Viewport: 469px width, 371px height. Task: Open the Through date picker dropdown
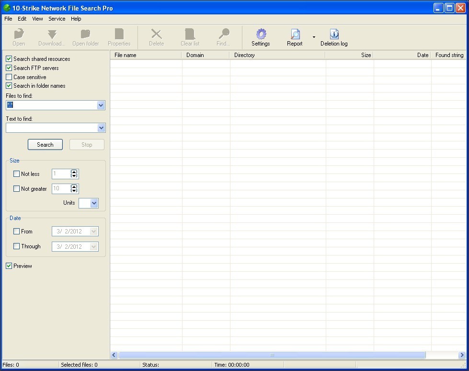point(93,246)
